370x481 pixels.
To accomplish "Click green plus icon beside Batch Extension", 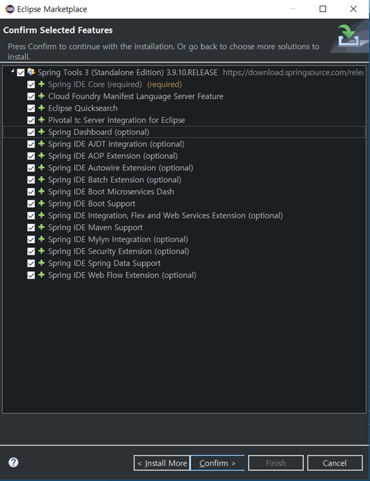I will point(41,180).
